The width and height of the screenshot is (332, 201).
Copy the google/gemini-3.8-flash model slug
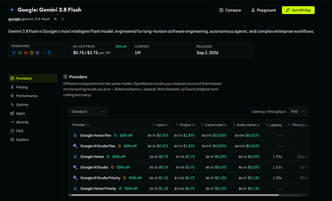pos(55,19)
